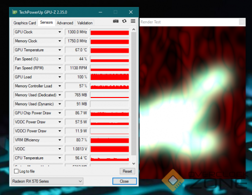Viewport: 252px width, 195px height.
Task: Open the Validation tab
Action: pyautogui.click(x=85, y=23)
